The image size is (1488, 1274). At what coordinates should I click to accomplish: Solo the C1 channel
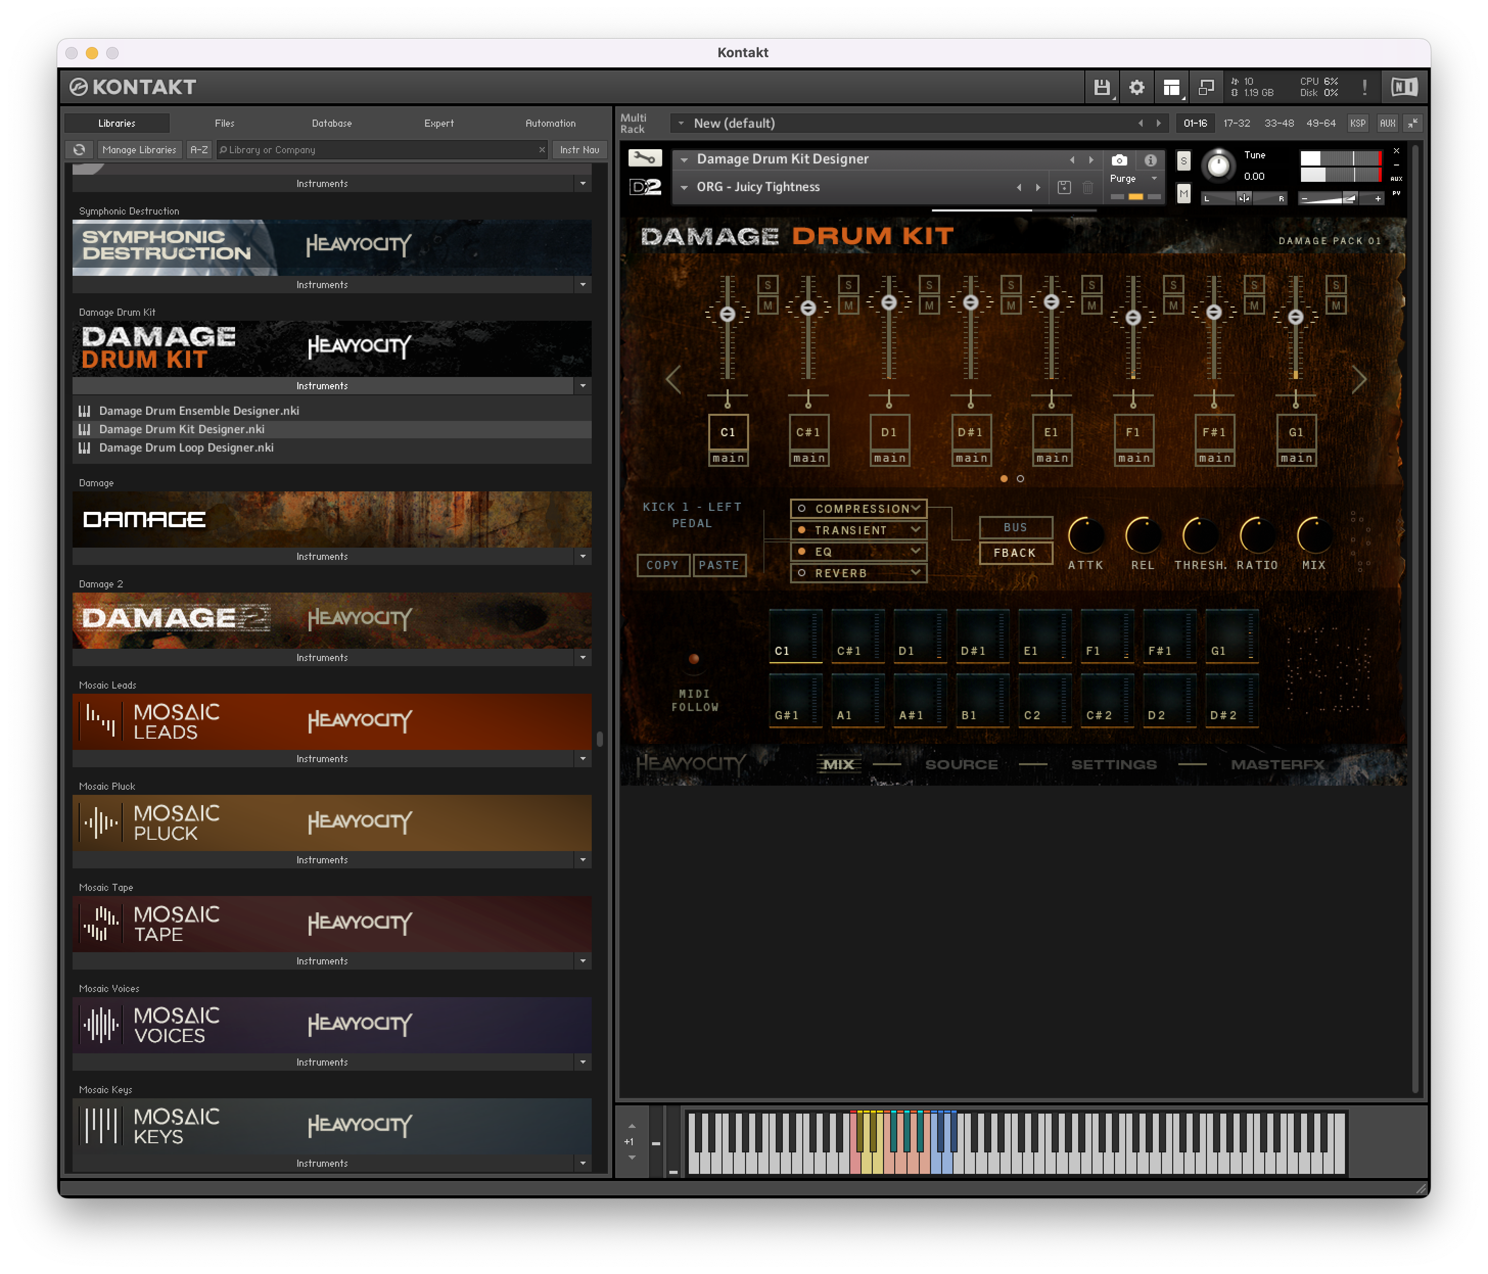[768, 285]
